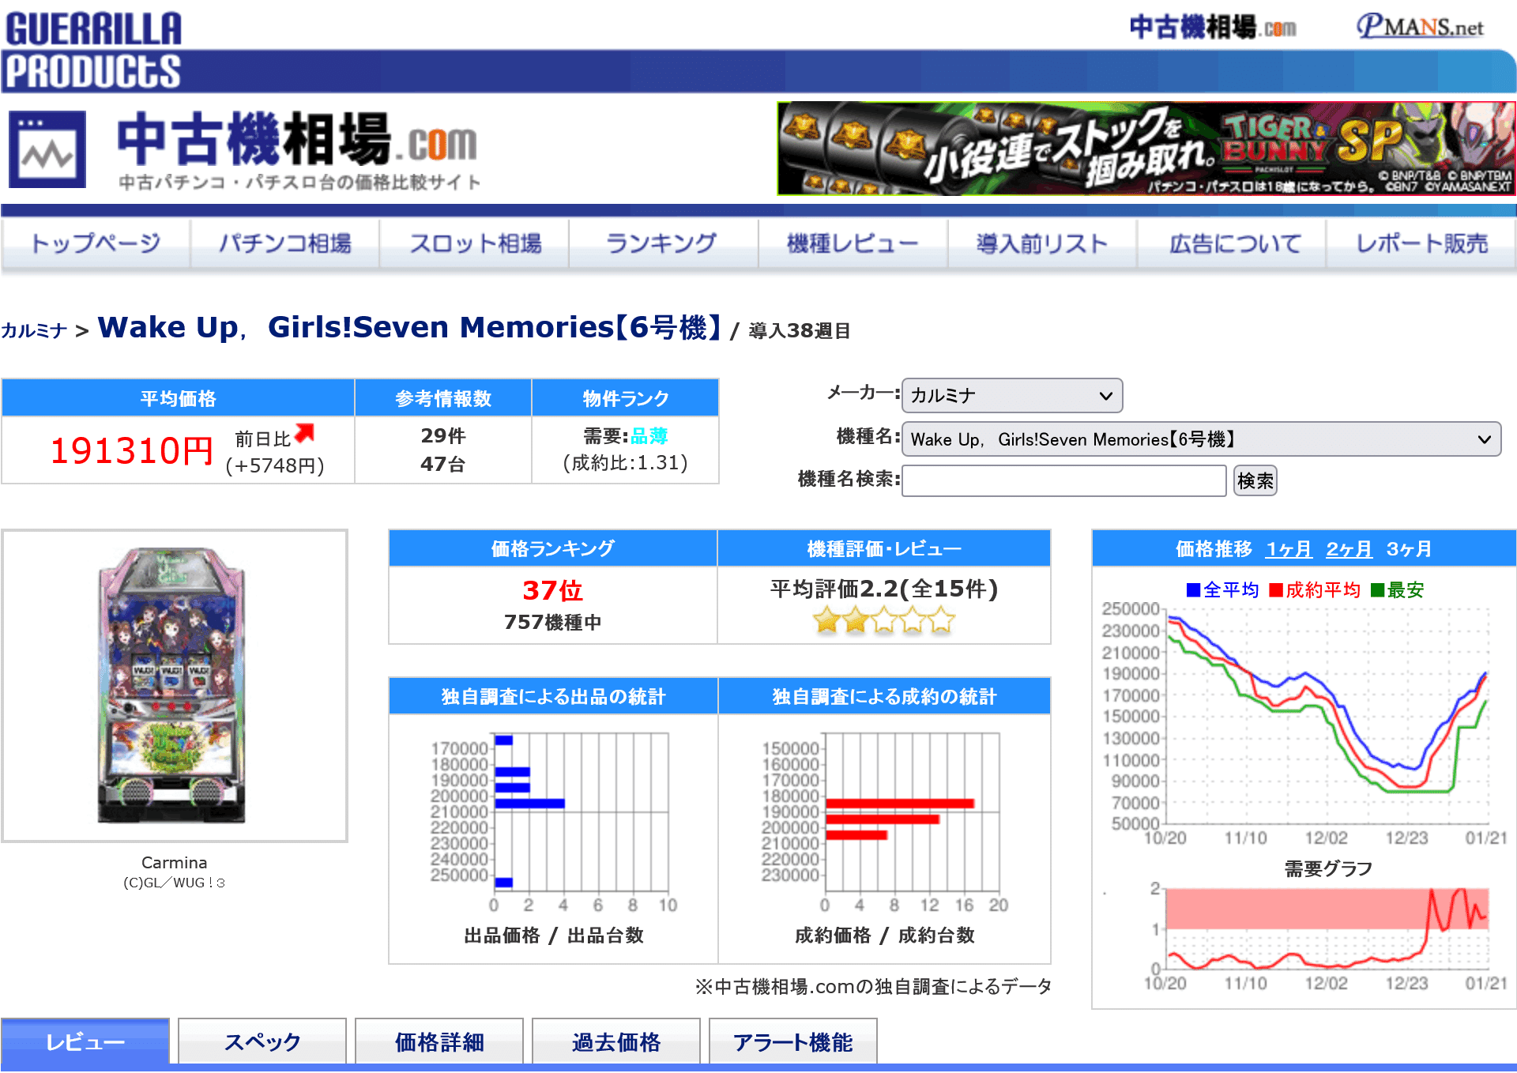Click inside the 機種名検索 input field
The image size is (1517, 1073).
(1063, 481)
